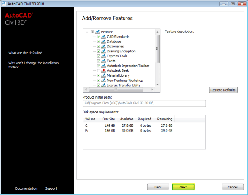Uncheck the Dictionaries checkbox
Image resolution: width=248 pixels, height=195 pixels.
coord(98,47)
